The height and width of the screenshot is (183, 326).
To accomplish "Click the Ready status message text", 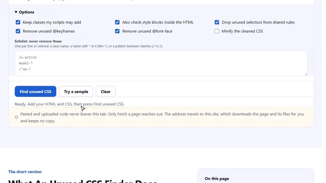I will click(69, 104).
